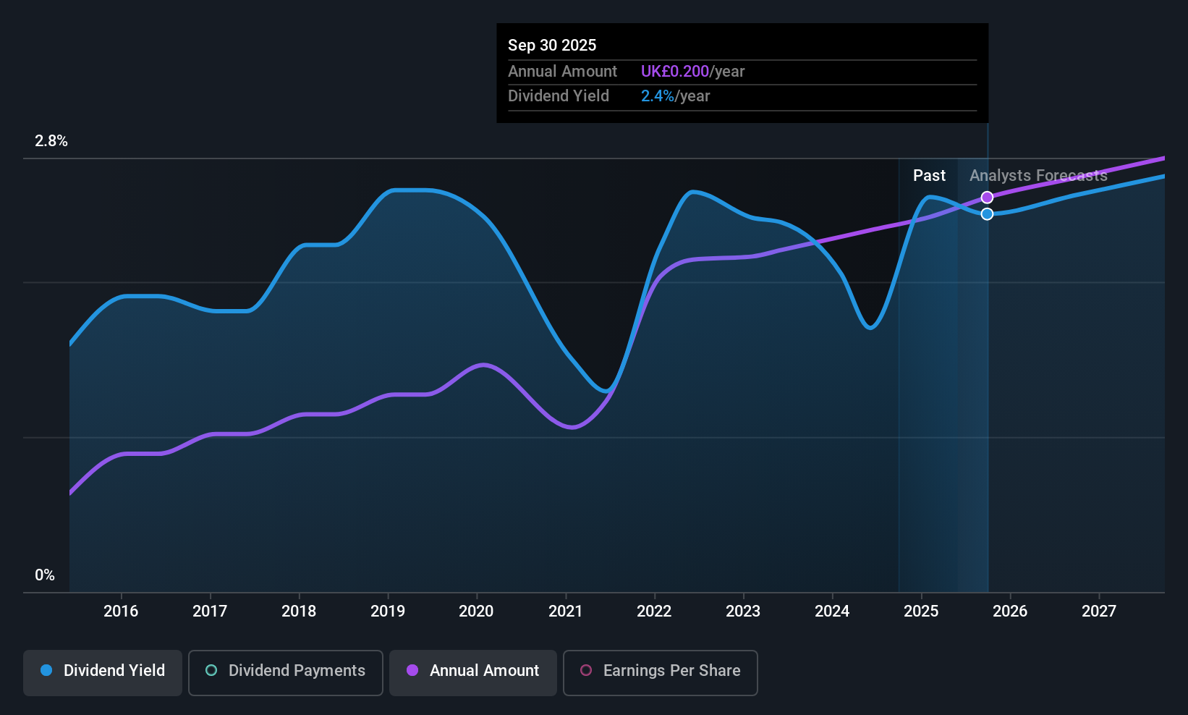Toggle the Annual Amount series
The width and height of the screenshot is (1188, 715).
[473, 672]
